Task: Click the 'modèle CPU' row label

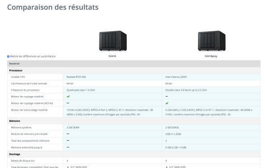Action: click(x=18, y=77)
